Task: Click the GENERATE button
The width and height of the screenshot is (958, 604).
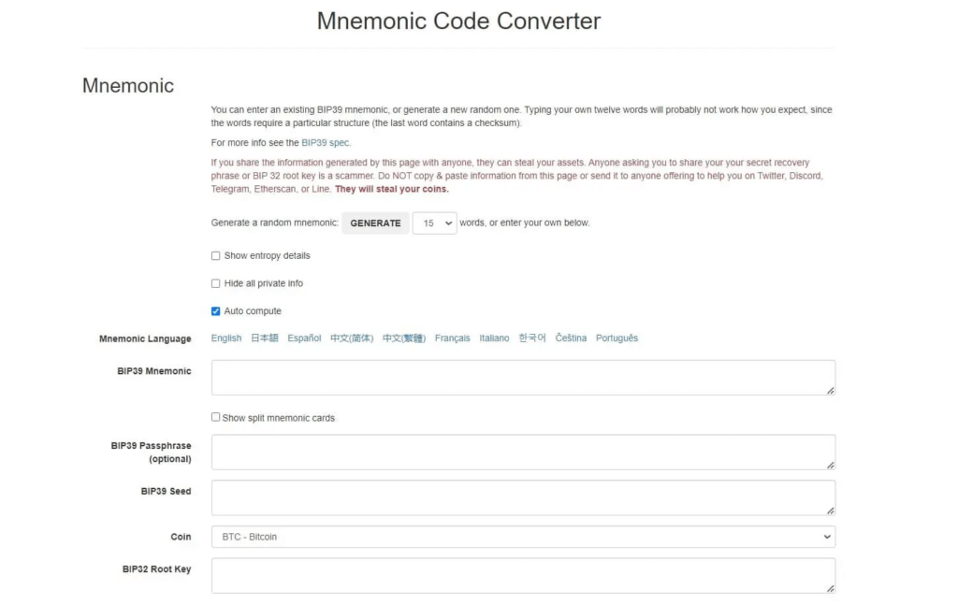Action: pyautogui.click(x=375, y=223)
